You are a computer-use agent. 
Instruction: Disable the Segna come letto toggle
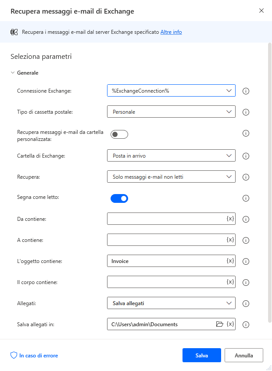click(x=119, y=198)
